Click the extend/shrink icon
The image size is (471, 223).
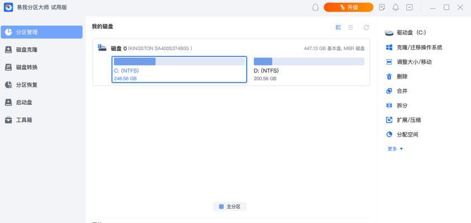tap(389, 120)
